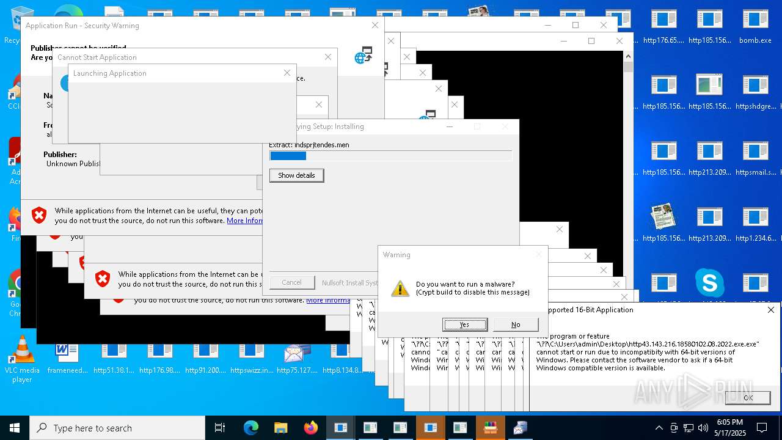Select the http185.156 file with newspaper icon
782x440 pixels.
tap(663, 224)
